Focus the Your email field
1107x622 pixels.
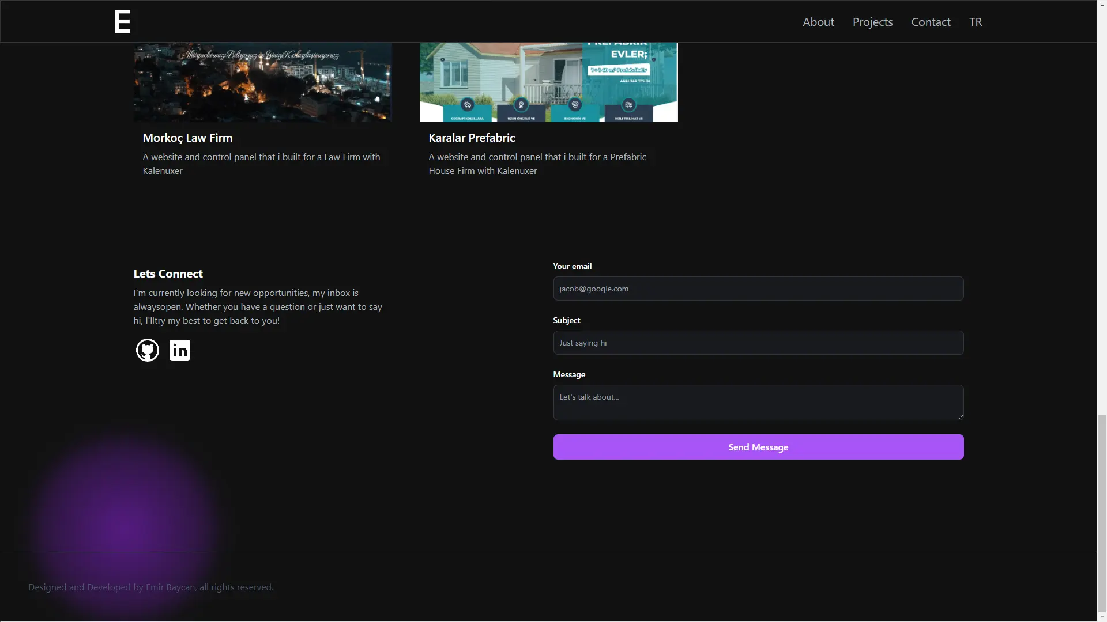click(x=758, y=289)
